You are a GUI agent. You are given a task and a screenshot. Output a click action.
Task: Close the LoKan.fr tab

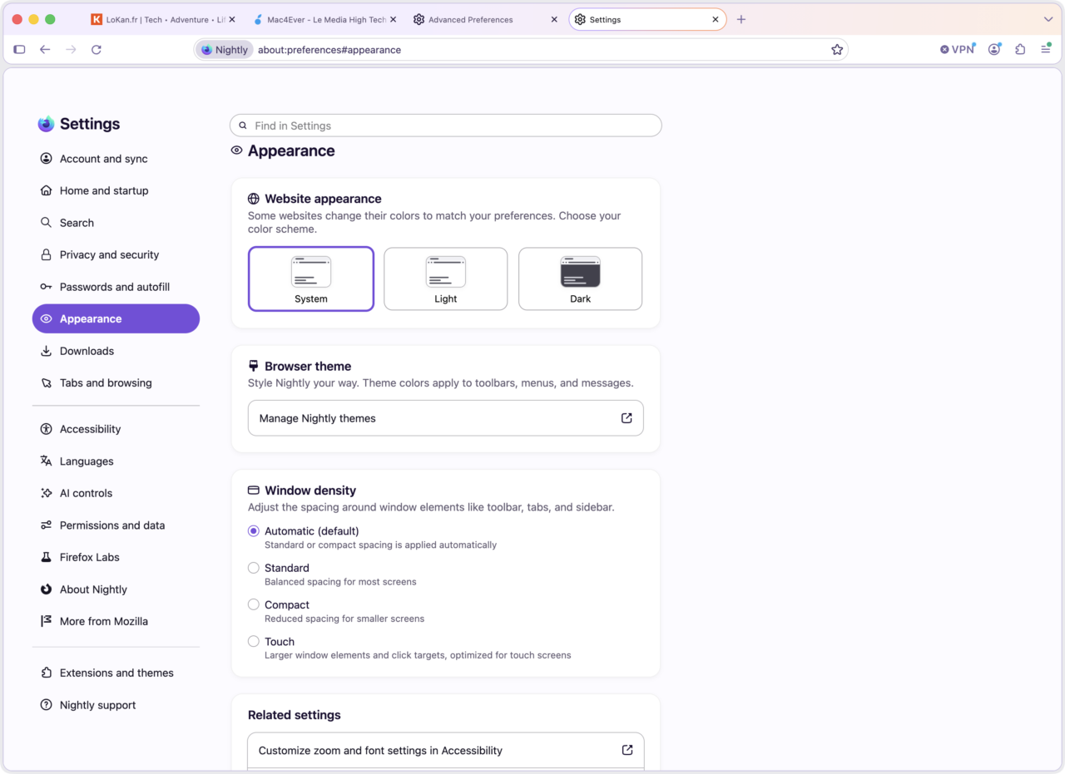[x=231, y=19]
